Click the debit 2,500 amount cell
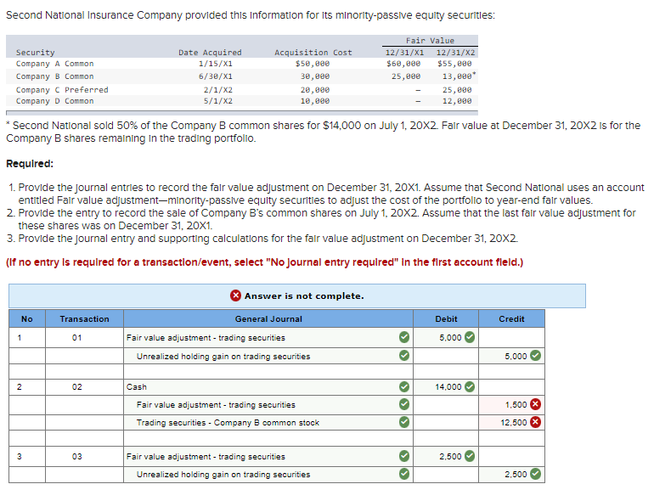 (446, 456)
